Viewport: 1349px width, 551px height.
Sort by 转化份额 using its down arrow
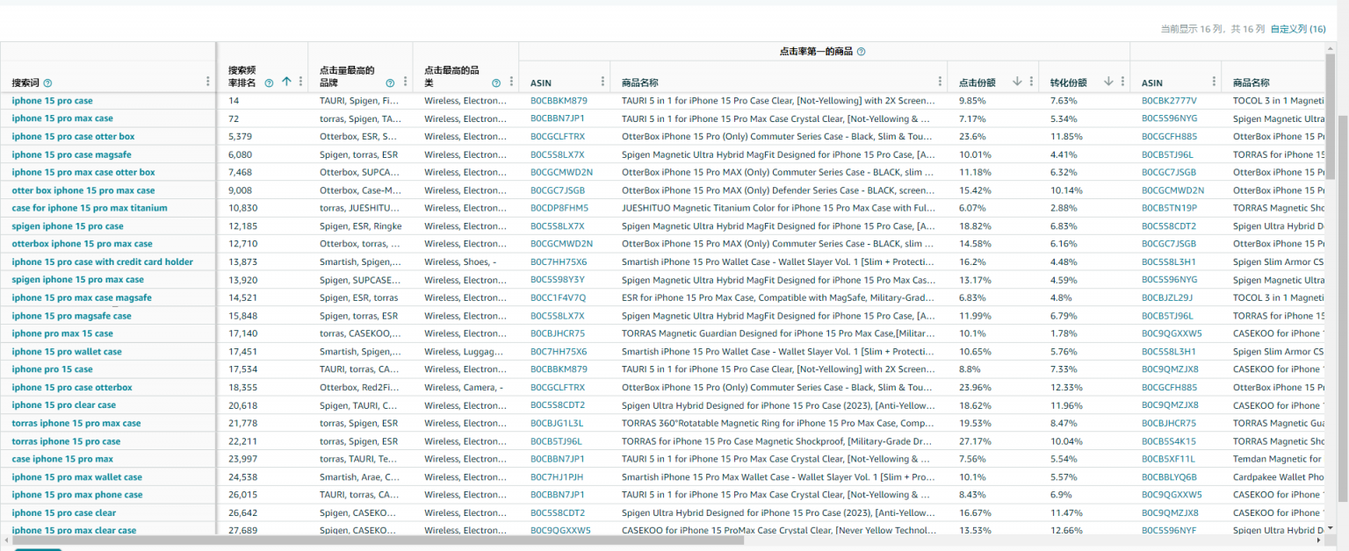[1108, 82]
